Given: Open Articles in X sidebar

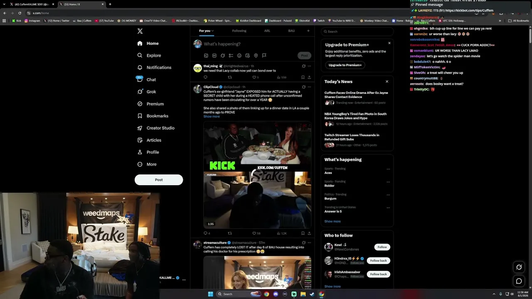Looking at the screenshot, I should tap(149, 140).
